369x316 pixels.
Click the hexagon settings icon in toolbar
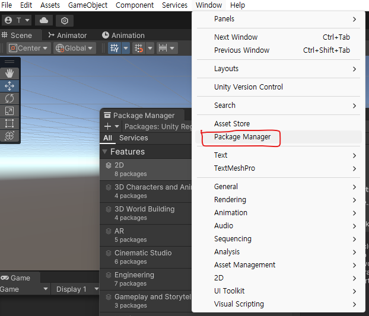[x=65, y=21]
